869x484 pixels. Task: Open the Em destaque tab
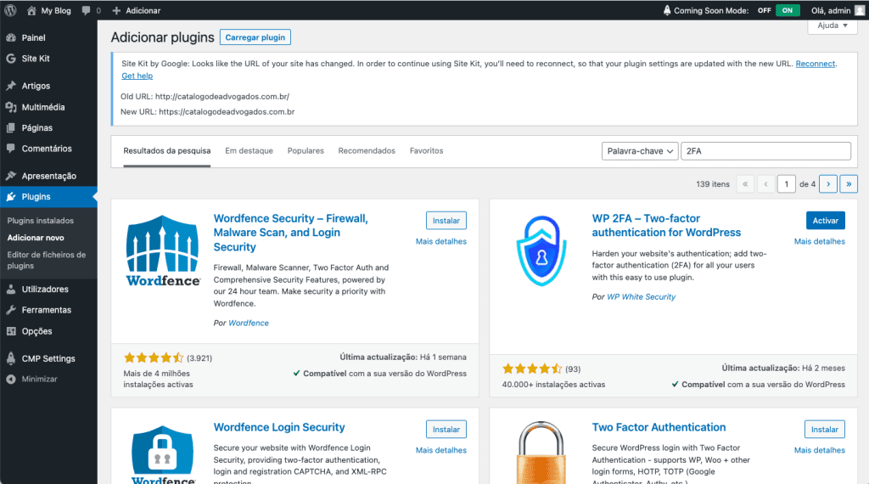tap(249, 151)
